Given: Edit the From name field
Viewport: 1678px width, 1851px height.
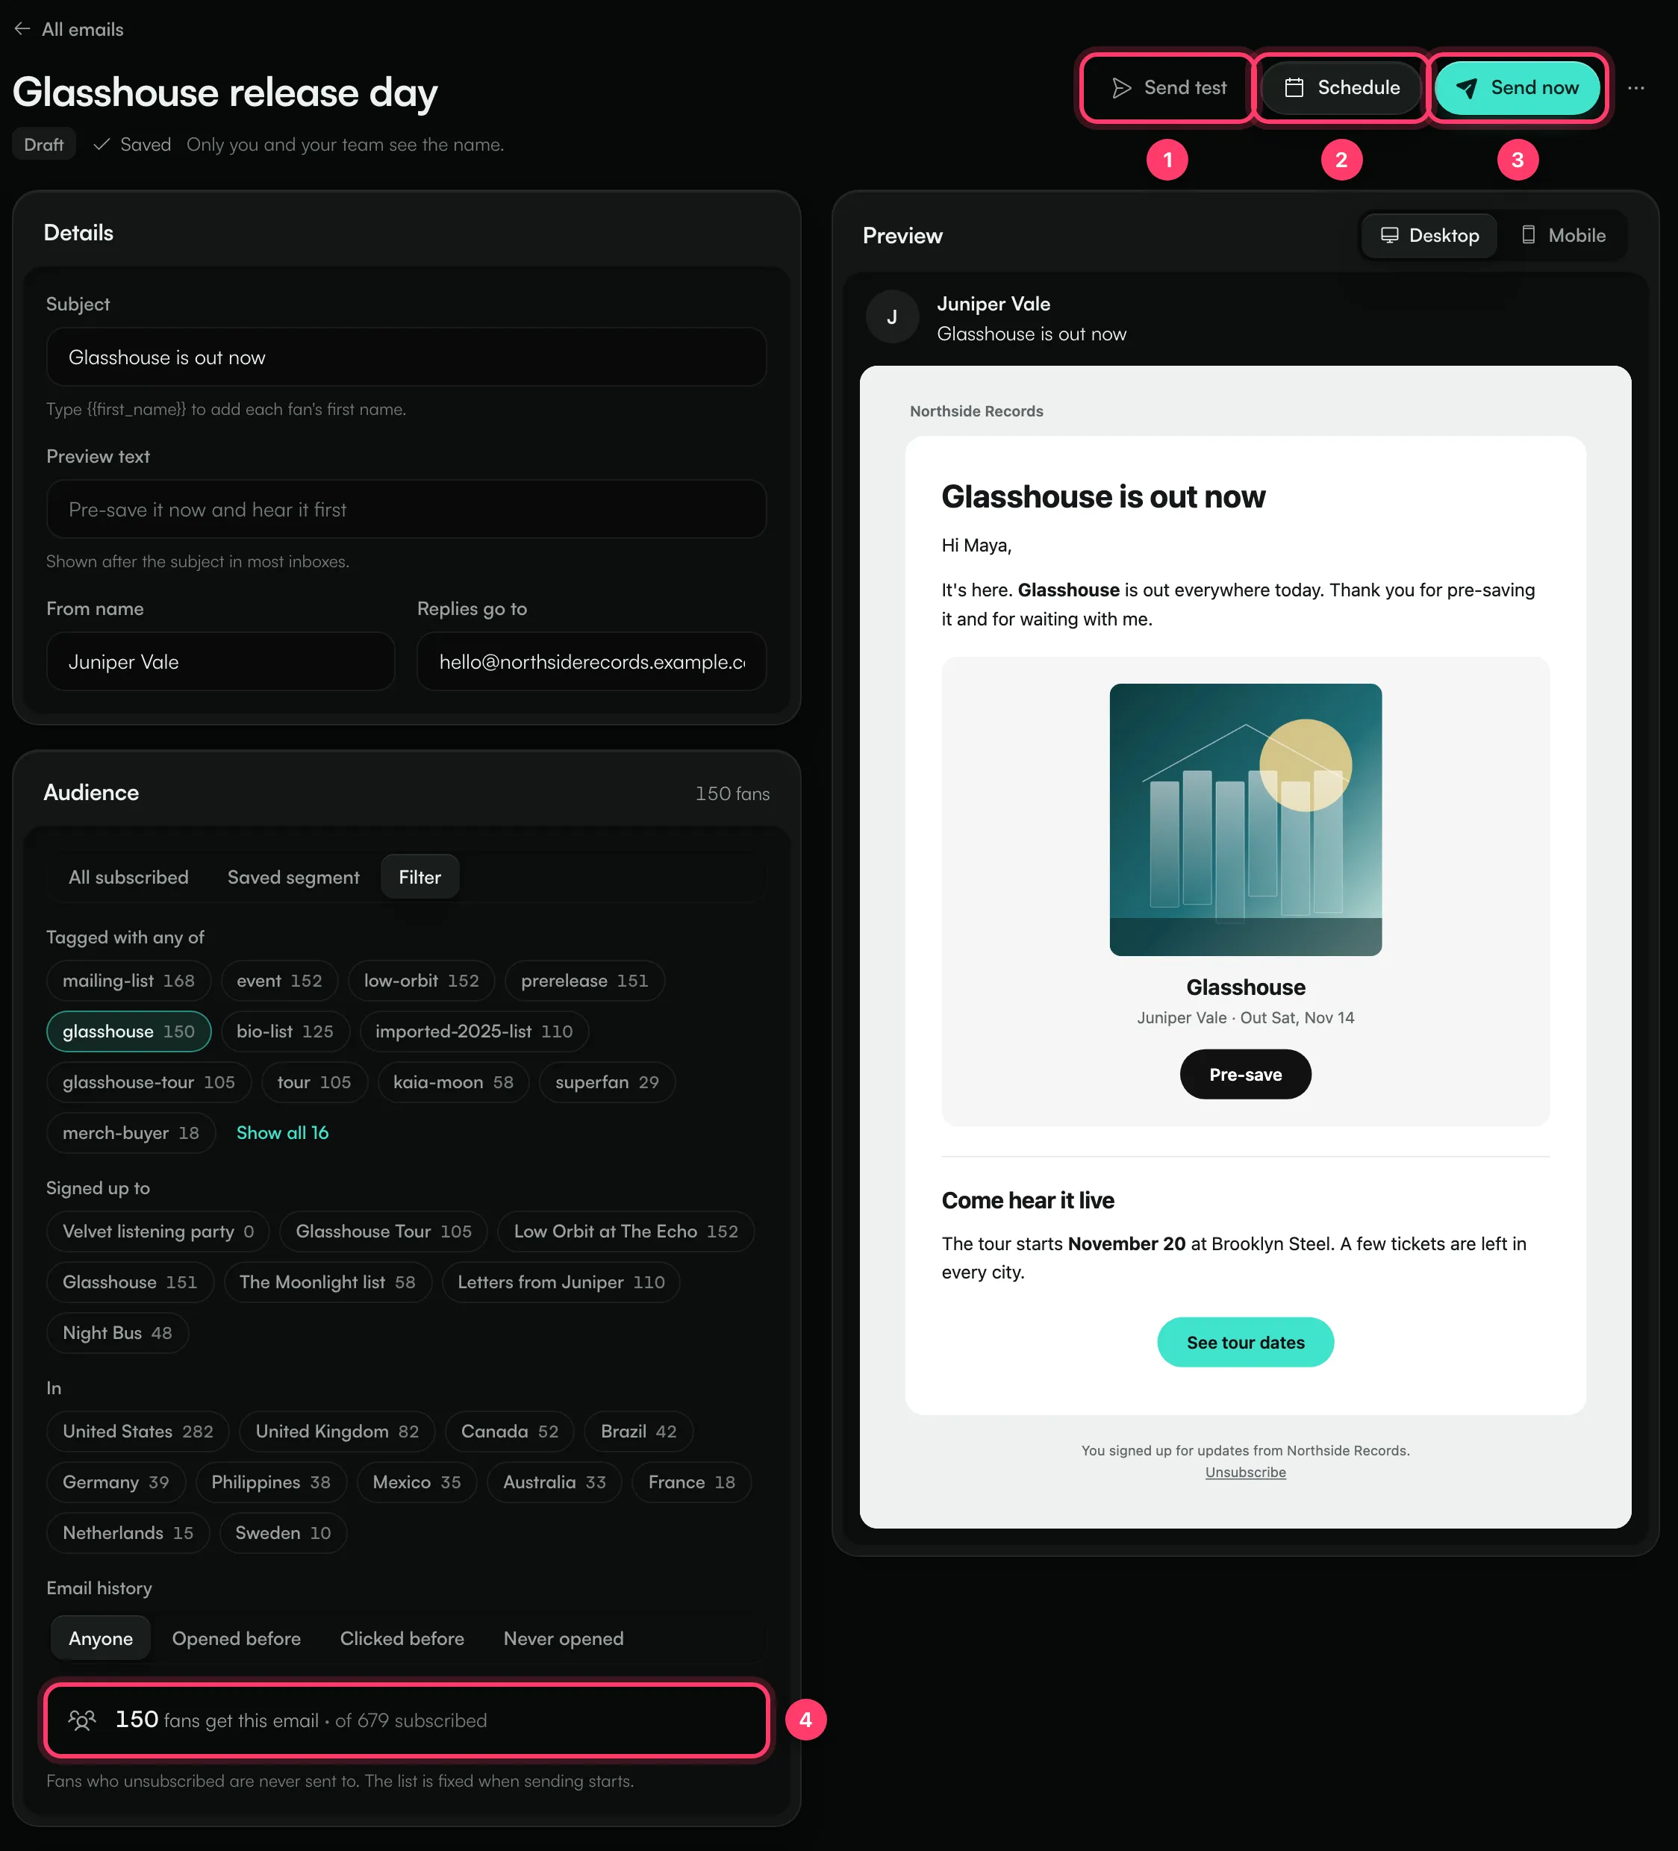Looking at the screenshot, I should pyautogui.click(x=220, y=662).
